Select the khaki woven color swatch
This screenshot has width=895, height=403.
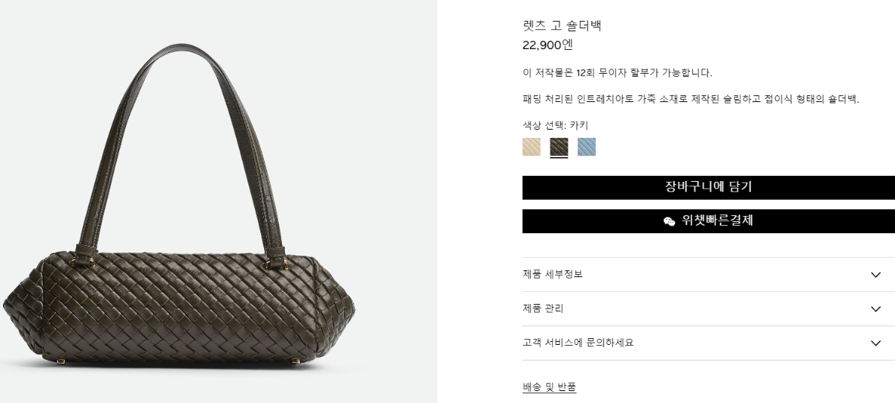pyautogui.click(x=559, y=147)
